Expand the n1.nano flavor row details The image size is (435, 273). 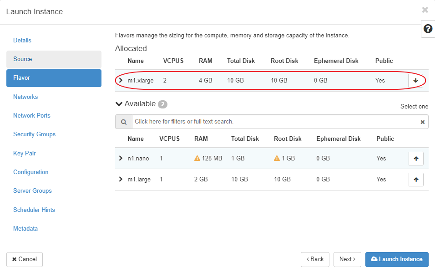click(121, 158)
